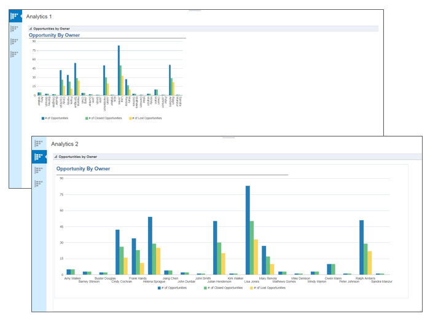430x319 pixels.
Task: Click Amy Walker axis label in Analytics 2
Action: point(72,278)
